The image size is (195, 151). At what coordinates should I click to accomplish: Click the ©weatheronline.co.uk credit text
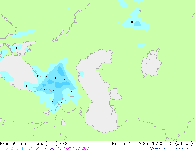coord(169,148)
